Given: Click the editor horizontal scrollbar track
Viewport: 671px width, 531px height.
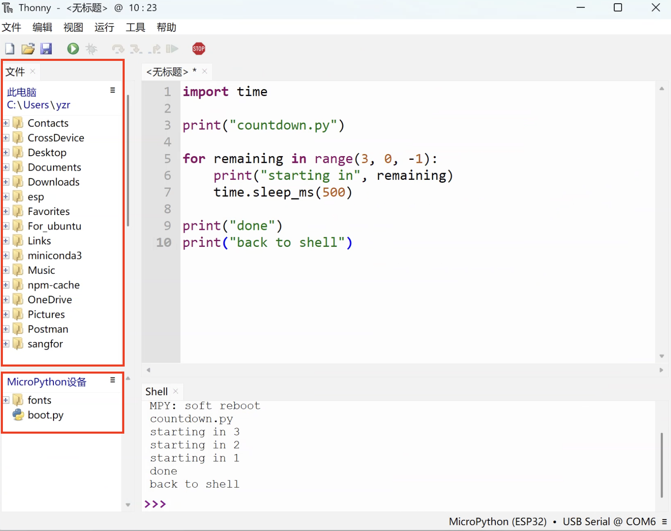Looking at the screenshot, I should (404, 370).
